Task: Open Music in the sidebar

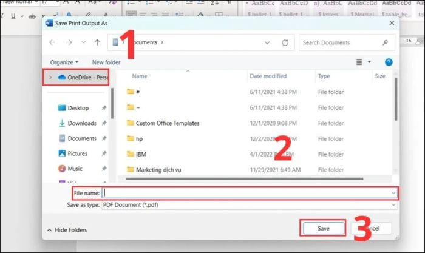Action: [x=70, y=169]
